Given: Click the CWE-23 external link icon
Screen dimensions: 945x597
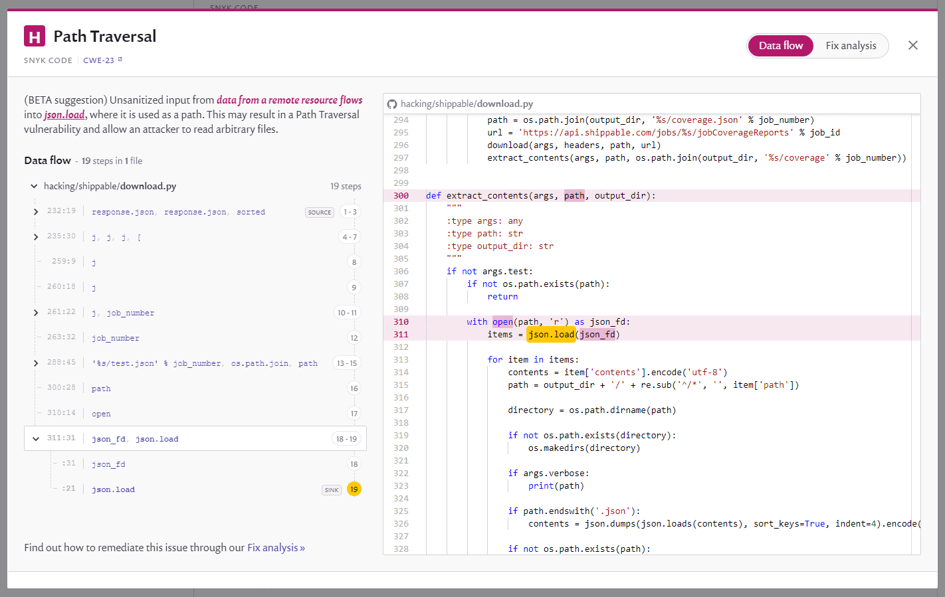Looking at the screenshot, I should [x=120, y=60].
